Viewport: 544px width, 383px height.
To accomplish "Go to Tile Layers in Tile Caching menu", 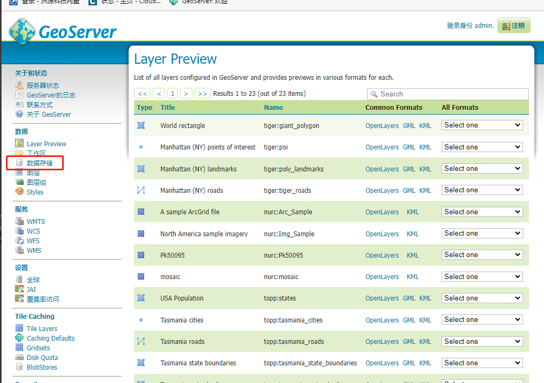I will pyautogui.click(x=42, y=328).
